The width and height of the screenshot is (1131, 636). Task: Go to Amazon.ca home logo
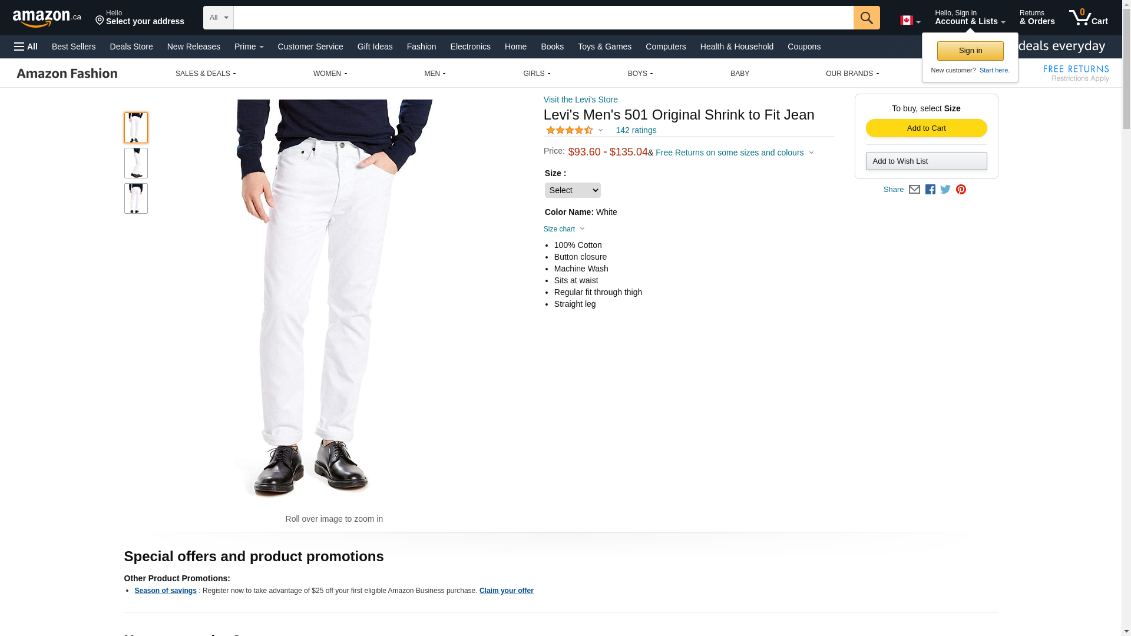click(x=47, y=18)
